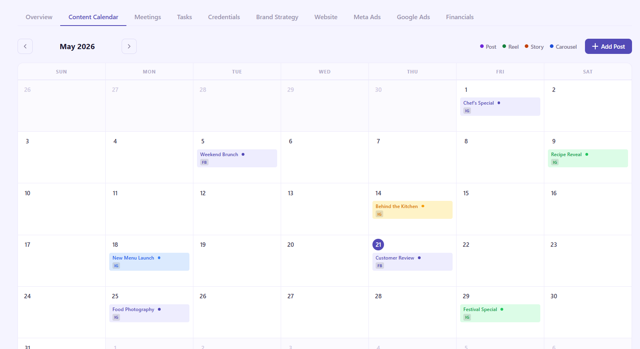Click the Story legend label

(537, 47)
